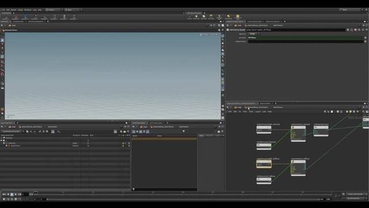
Task: Click the magnifier icon in the parameter pane header
Action: pos(359,30)
